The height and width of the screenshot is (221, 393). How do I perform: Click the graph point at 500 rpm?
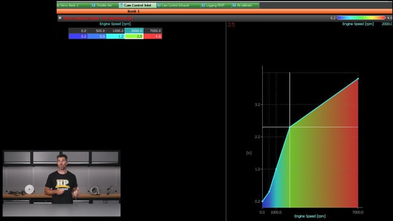coord(269,192)
